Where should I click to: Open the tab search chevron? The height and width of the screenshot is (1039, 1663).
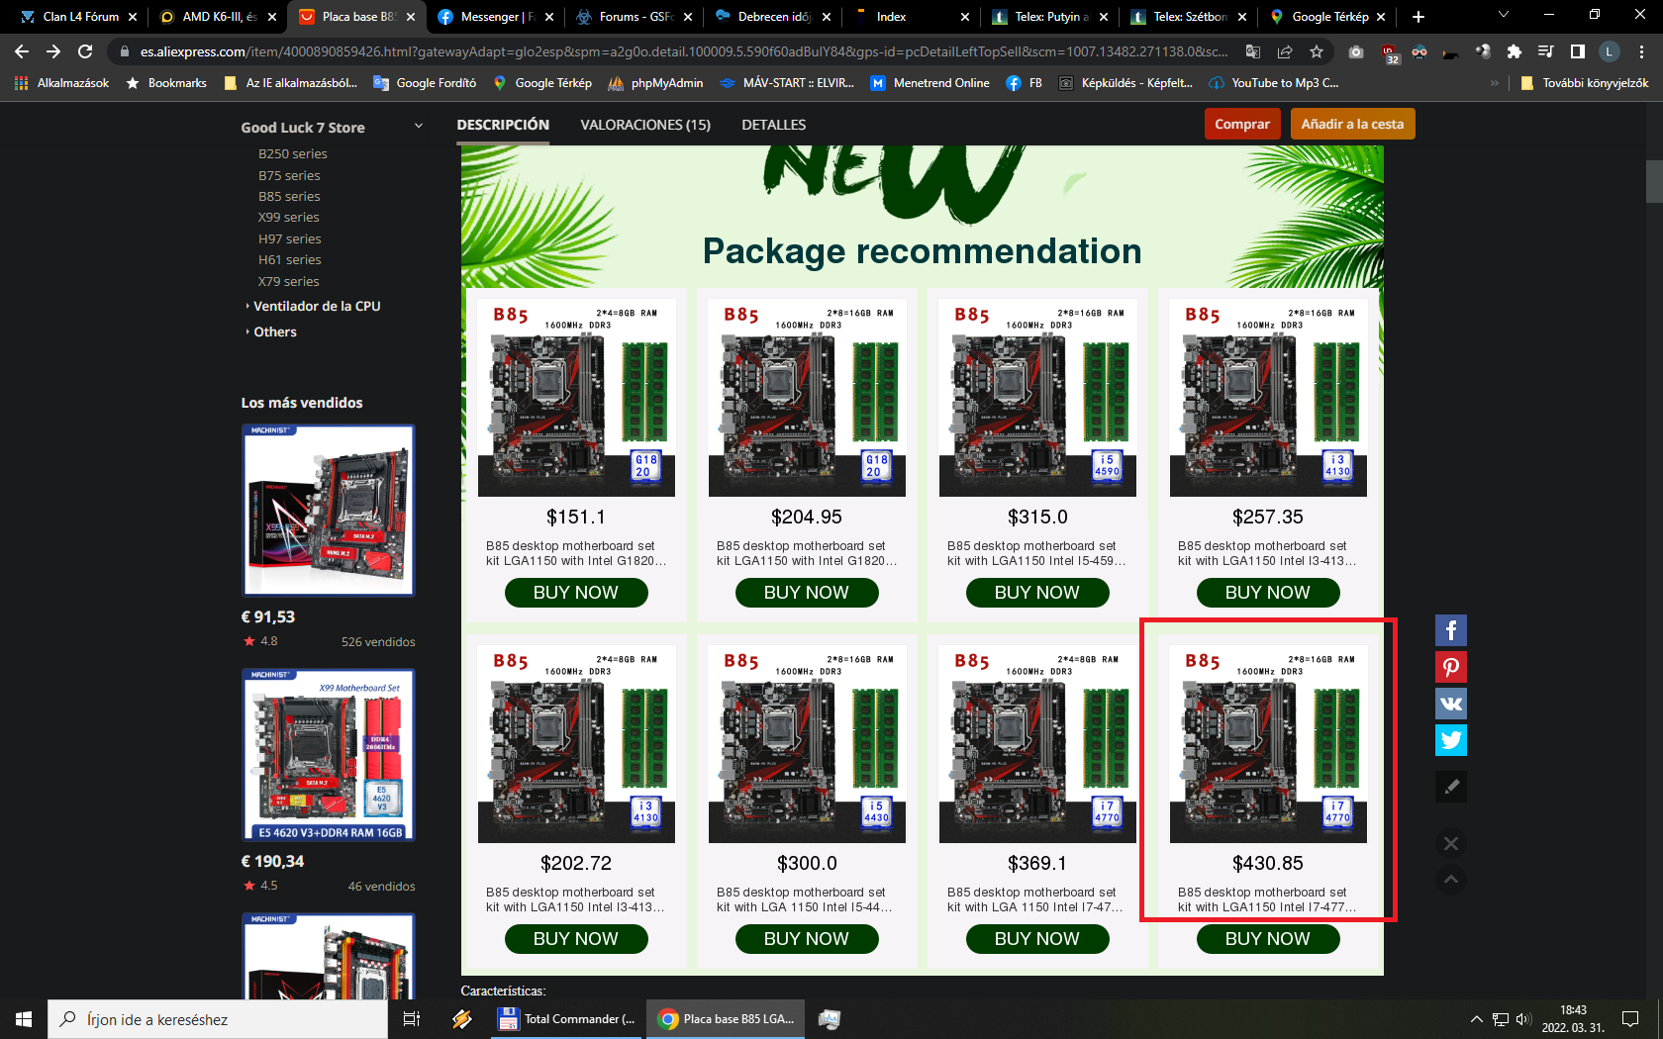pyautogui.click(x=1503, y=15)
